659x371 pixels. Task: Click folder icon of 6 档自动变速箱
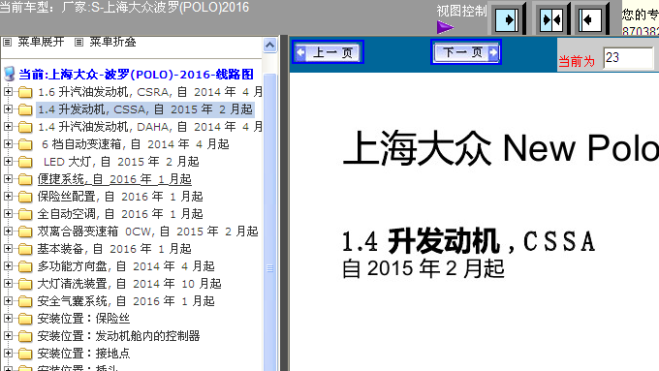(x=25, y=144)
